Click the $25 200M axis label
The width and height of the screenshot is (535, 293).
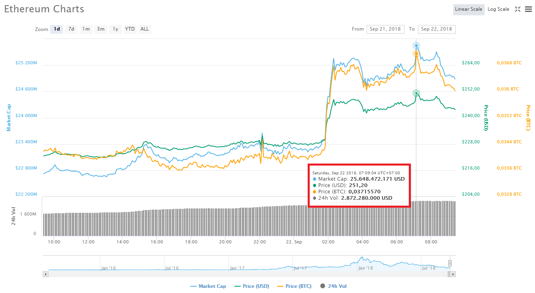click(26, 63)
